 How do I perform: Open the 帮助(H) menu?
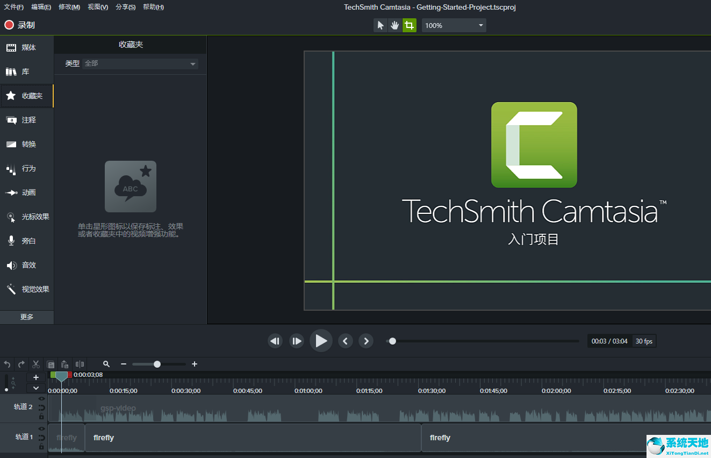tap(154, 7)
